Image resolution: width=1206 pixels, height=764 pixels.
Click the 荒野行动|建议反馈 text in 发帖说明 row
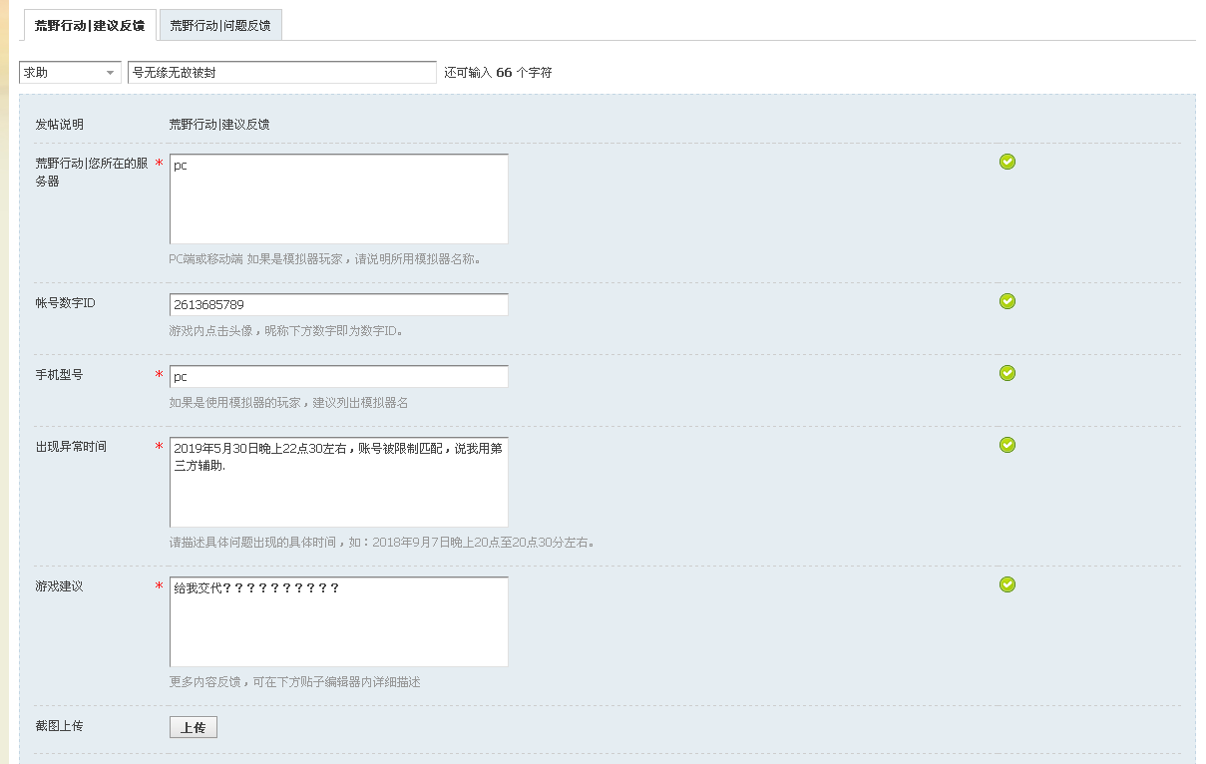click(x=219, y=125)
